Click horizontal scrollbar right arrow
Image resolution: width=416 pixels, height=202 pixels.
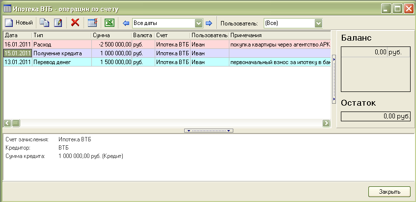(x=326, y=123)
